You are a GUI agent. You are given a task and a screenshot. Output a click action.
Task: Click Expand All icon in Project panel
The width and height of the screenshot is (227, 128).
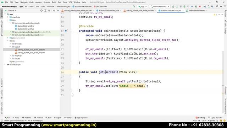click(45, 11)
